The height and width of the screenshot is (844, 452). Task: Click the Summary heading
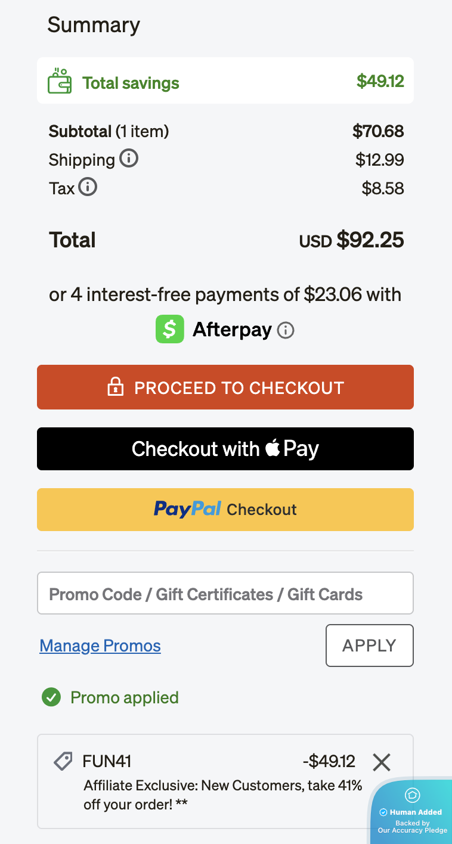pyautogui.click(x=93, y=25)
